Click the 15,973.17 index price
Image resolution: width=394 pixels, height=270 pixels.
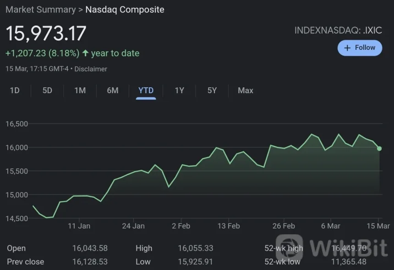[46, 34]
